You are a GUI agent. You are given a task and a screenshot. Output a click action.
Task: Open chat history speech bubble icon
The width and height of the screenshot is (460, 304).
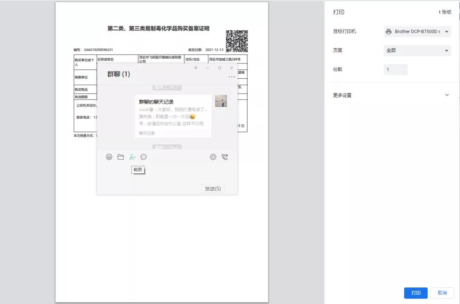click(144, 157)
